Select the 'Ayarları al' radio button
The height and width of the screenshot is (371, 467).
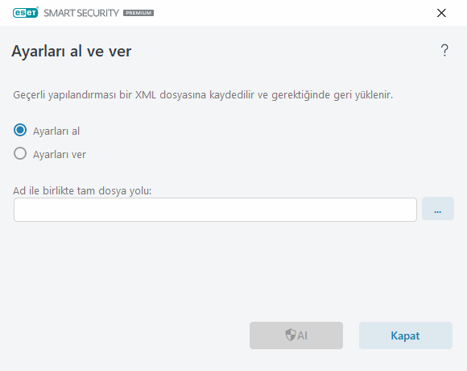[20, 131]
